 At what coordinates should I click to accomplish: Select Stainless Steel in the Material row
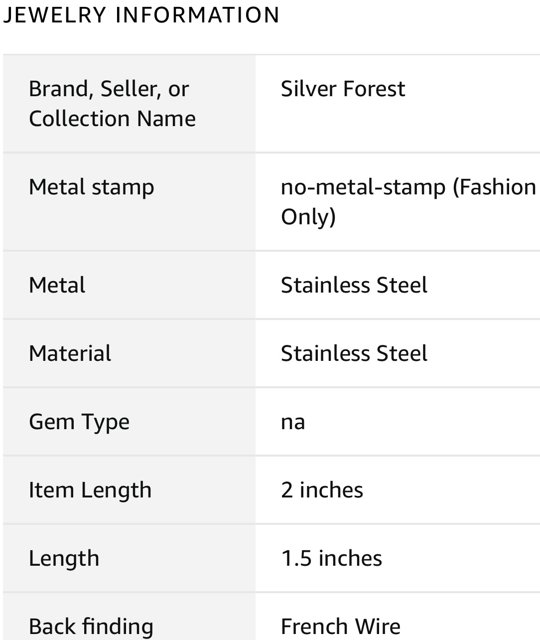[354, 354]
